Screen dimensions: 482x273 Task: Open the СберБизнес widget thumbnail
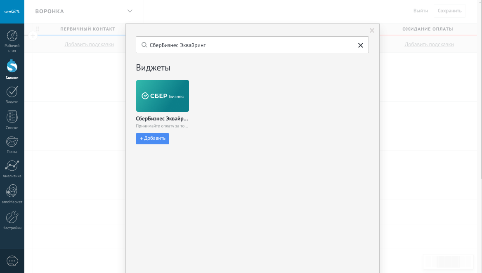point(163,96)
